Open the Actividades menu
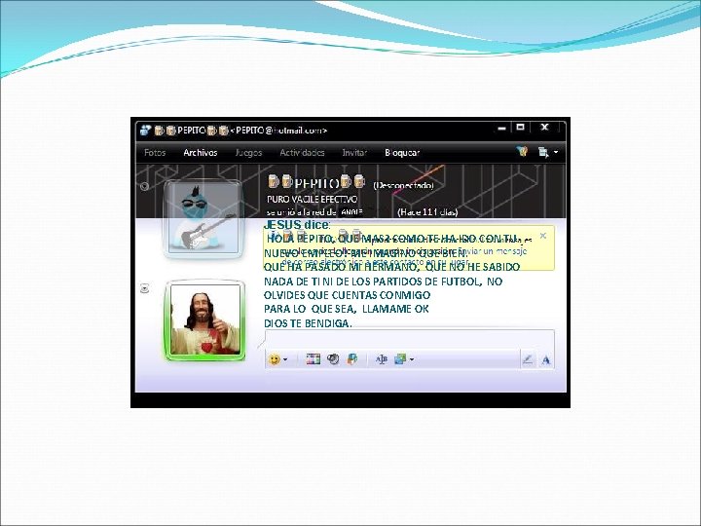This screenshot has width=701, height=526. pyautogui.click(x=302, y=153)
